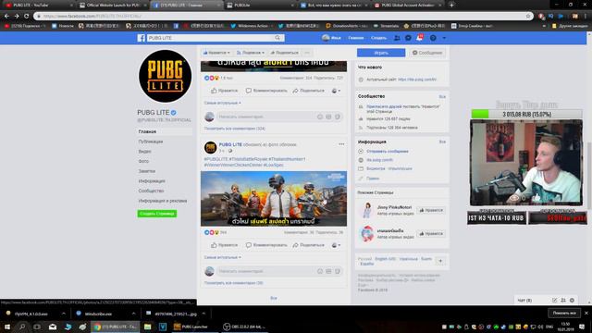This screenshot has height=333, width=592.
Task: Click 'Нравится' on the second similar-page row
Action: coord(431,234)
